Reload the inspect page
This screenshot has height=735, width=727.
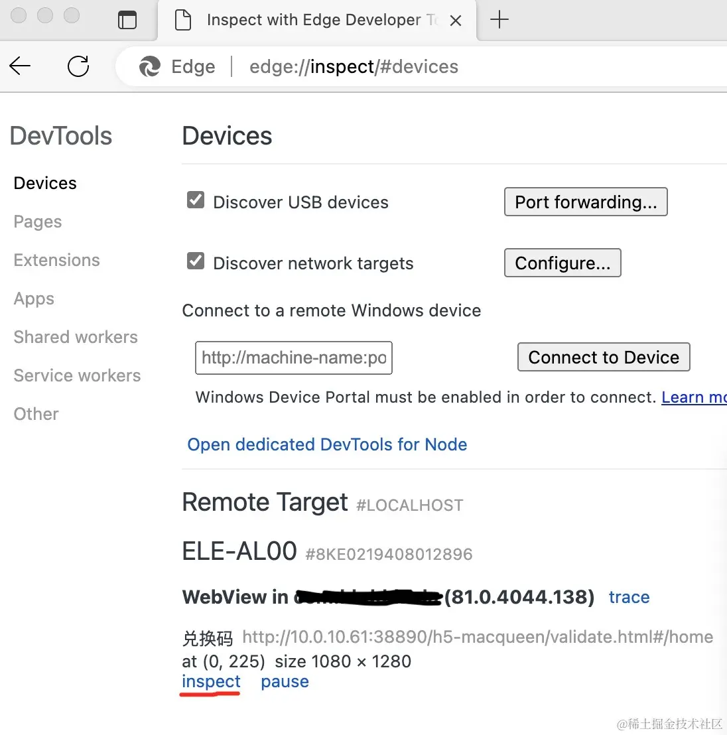(x=78, y=66)
